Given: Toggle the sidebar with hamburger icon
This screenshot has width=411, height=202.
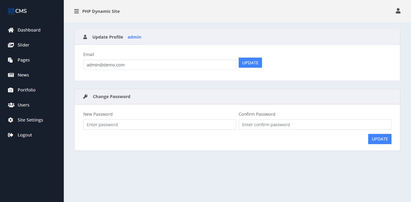Looking at the screenshot, I should coord(77,11).
